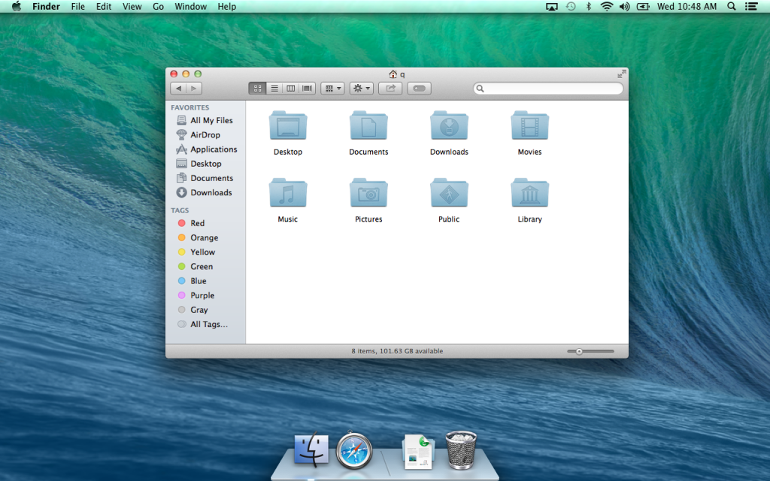Image resolution: width=770 pixels, height=481 pixels.
Task: Click the Edit Tags toolbar button
Action: (420, 89)
